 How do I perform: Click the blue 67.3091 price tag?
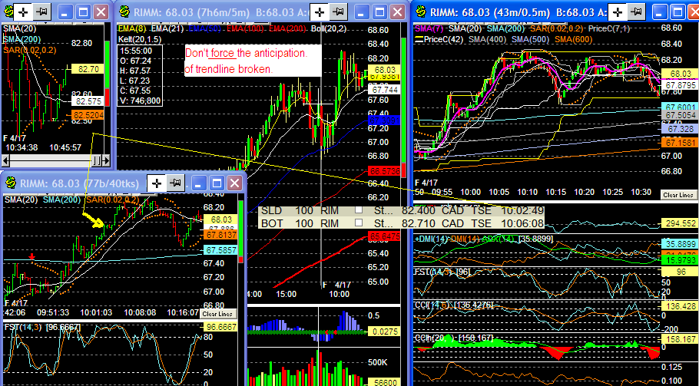pyautogui.click(x=384, y=120)
